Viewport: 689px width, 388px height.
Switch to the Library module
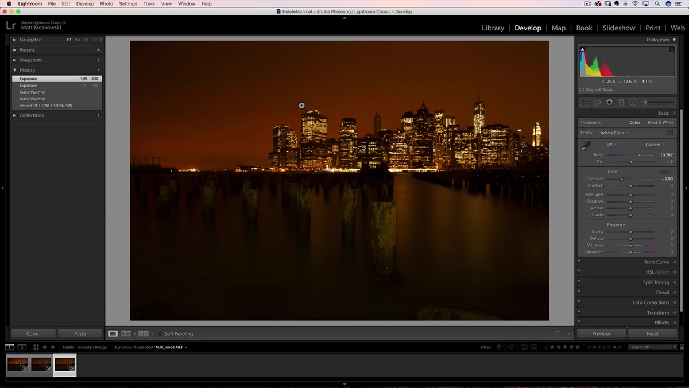(x=493, y=28)
